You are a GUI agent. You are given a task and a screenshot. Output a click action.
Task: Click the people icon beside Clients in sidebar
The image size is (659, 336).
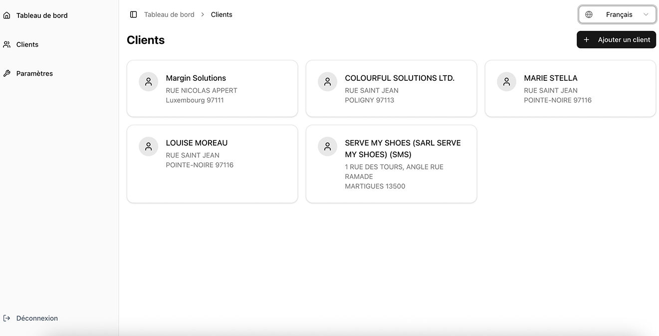(6, 44)
